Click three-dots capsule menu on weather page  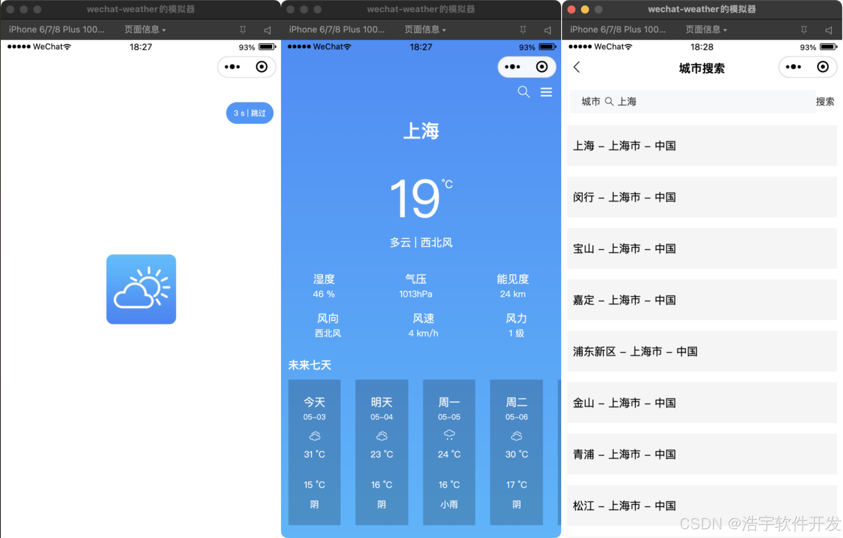(513, 67)
